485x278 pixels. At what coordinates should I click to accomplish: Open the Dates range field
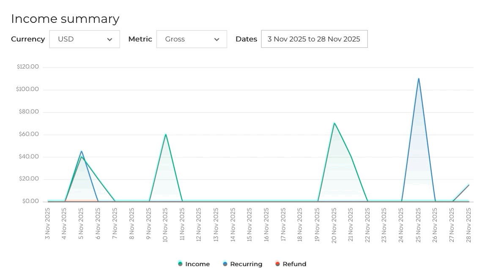314,39
